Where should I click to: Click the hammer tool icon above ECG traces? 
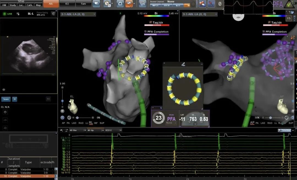tap(62, 130)
